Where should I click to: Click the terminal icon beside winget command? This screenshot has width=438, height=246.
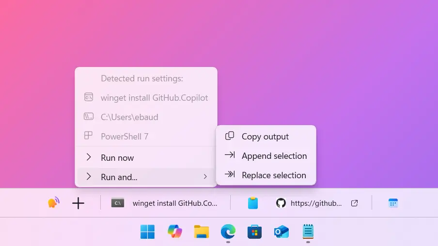[89, 97]
